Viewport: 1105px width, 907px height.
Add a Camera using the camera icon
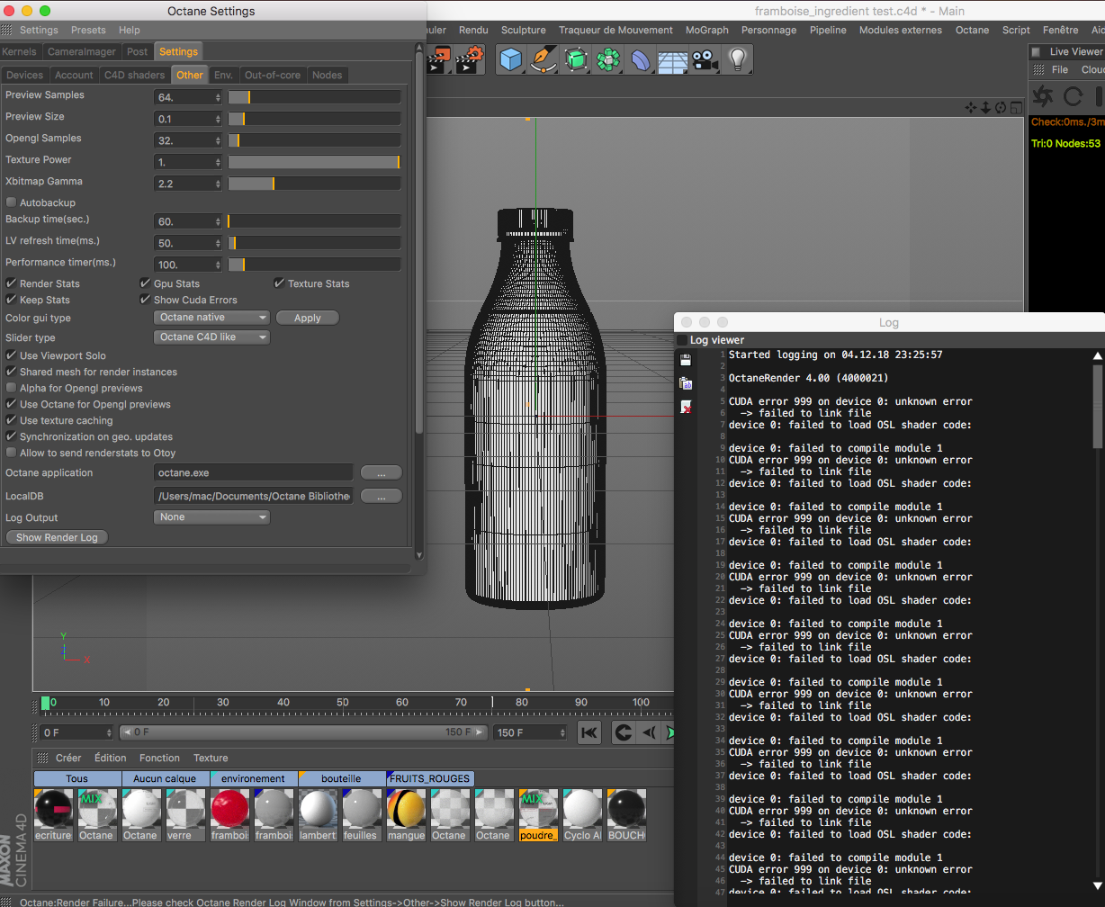[705, 59]
